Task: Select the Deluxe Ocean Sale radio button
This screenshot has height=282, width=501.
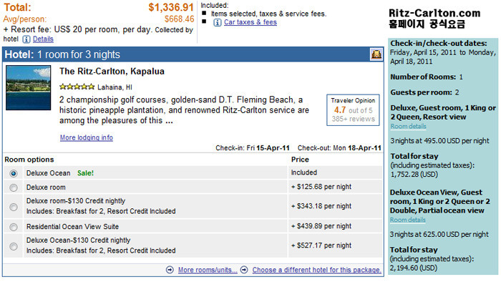Action: pyautogui.click(x=14, y=173)
